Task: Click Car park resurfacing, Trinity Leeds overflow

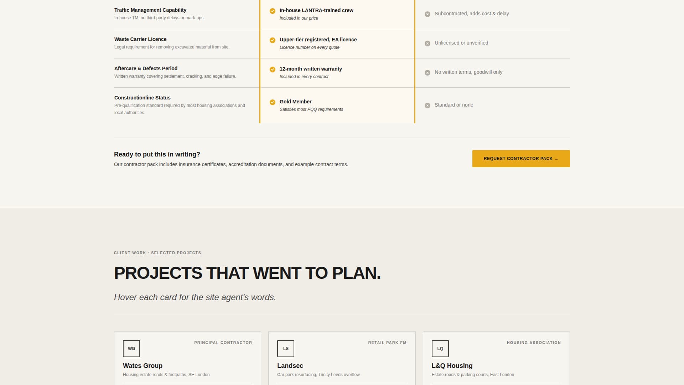Action: pos(318,375)
